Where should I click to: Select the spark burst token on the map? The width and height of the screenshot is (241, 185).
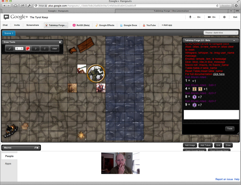pyautogui.click(x=81, y=135)
